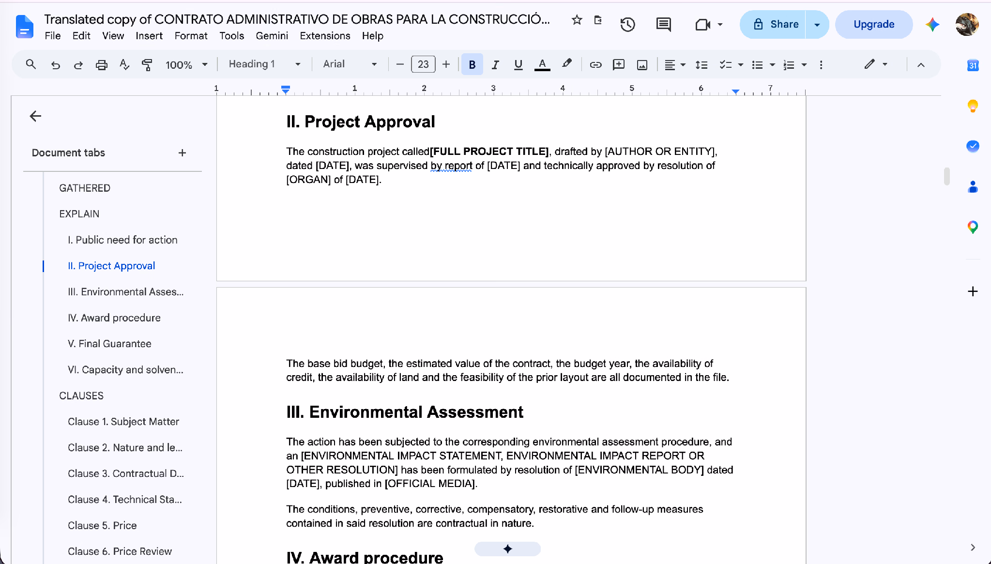Select the Paint format tool
The height and width of the screenshot is (564, 991).
147,64
